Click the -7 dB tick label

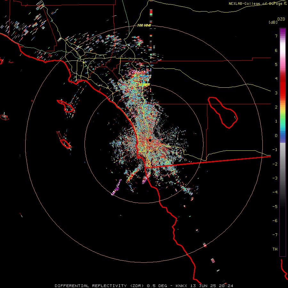(275, 235)
